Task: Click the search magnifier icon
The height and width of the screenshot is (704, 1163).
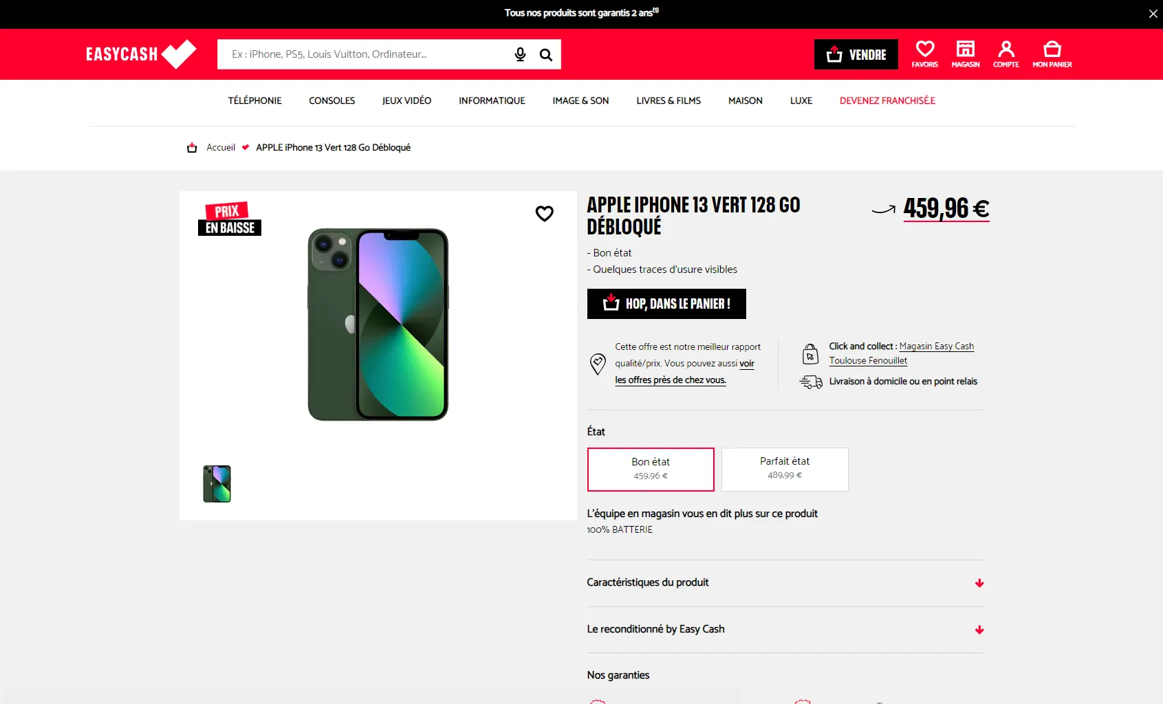Action: 545,54
